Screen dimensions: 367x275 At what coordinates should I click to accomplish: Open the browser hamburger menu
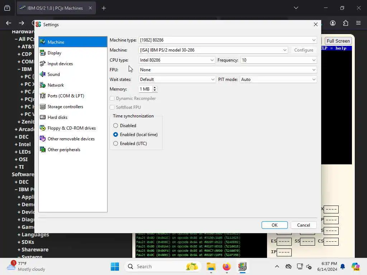358,23
